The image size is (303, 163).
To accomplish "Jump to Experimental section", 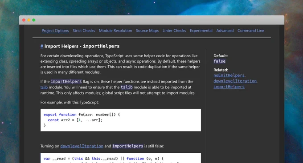I will point(201,31).
